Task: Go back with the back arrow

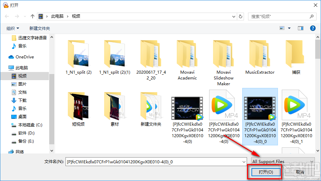Action: coord(7,16)
